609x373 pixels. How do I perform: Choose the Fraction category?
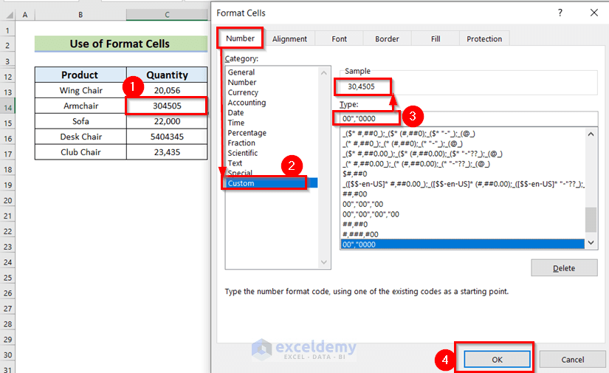click(241, 143)
